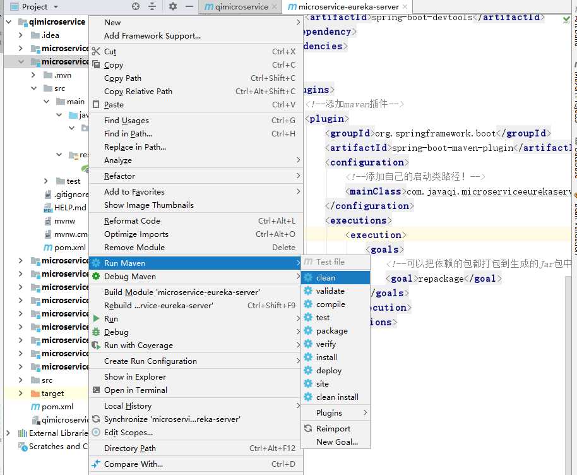Click the green Debug Maven gear icon
Screen dimensions: 577x475
pos(96,276)
